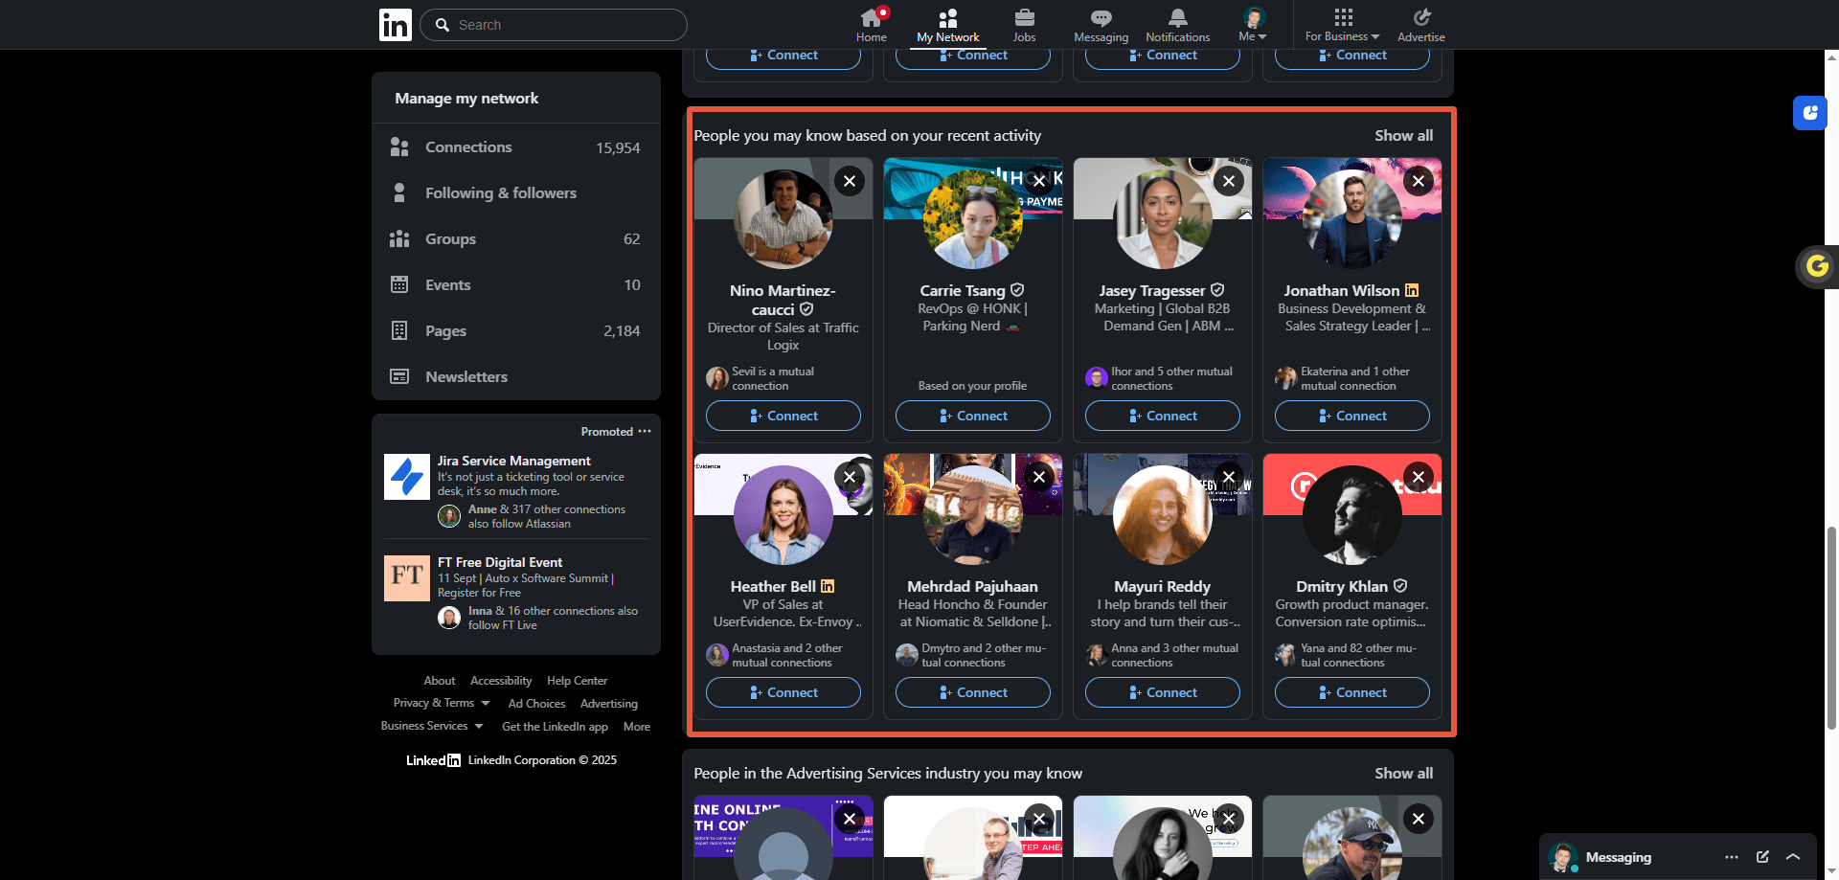Select My Network tab
The image size is (1839, 880).
[x=947, y=25]
